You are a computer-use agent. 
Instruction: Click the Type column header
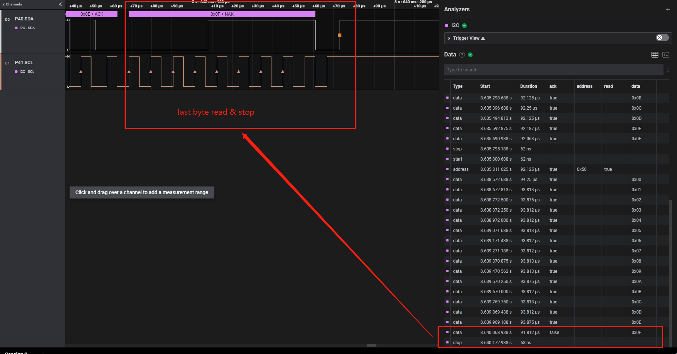(x=458, y=86)
